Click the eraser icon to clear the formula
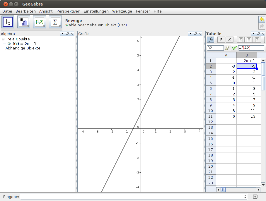266x201 pixels. tap(228, 48)
